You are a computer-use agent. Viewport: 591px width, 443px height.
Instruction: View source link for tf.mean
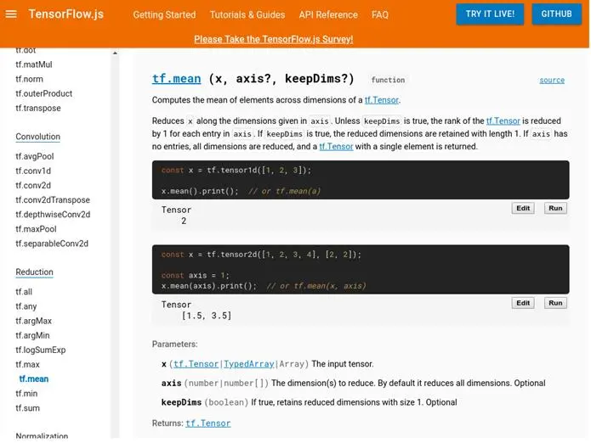click(551, 81)
